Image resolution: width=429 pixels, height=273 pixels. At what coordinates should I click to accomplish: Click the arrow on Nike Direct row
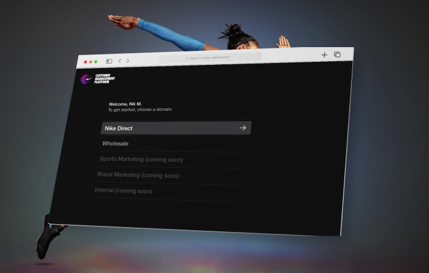pyautogui.click(x=243, y=128)
